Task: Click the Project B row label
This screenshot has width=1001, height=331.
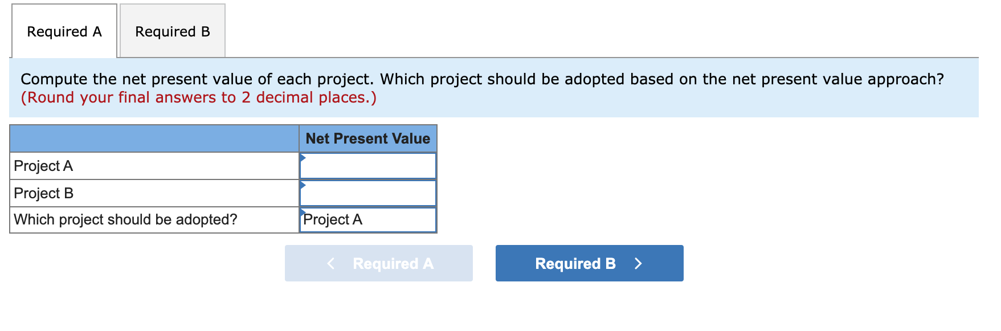Action: (42, 193)
